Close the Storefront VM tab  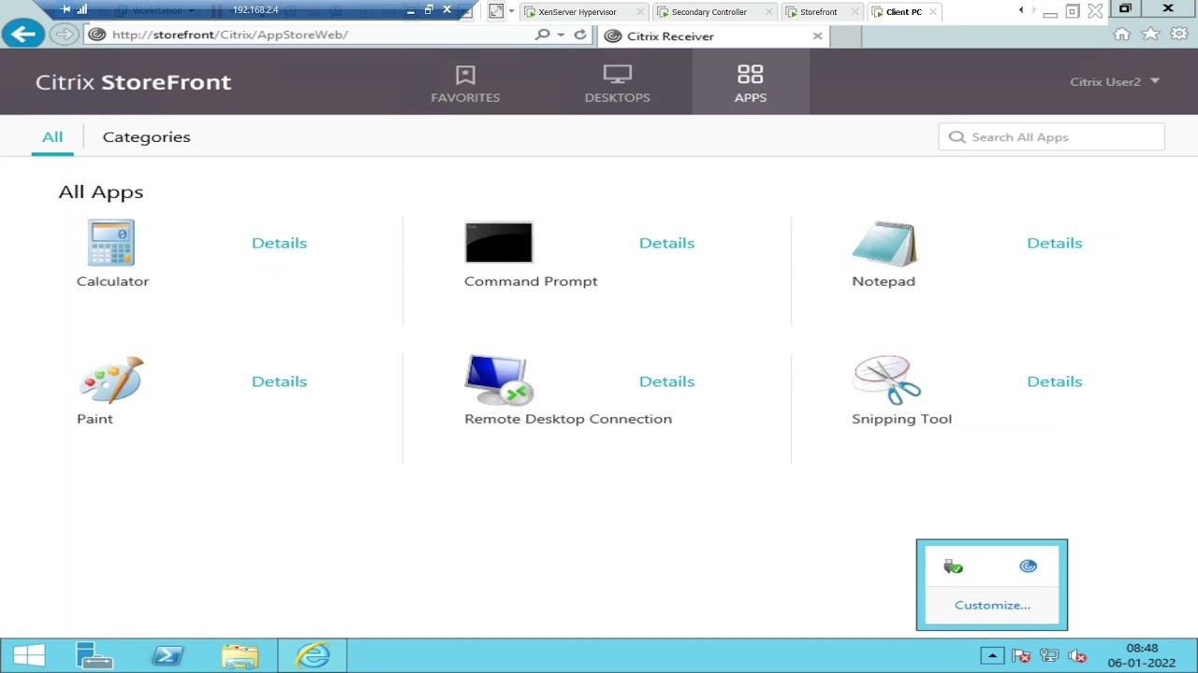point(855,12)
